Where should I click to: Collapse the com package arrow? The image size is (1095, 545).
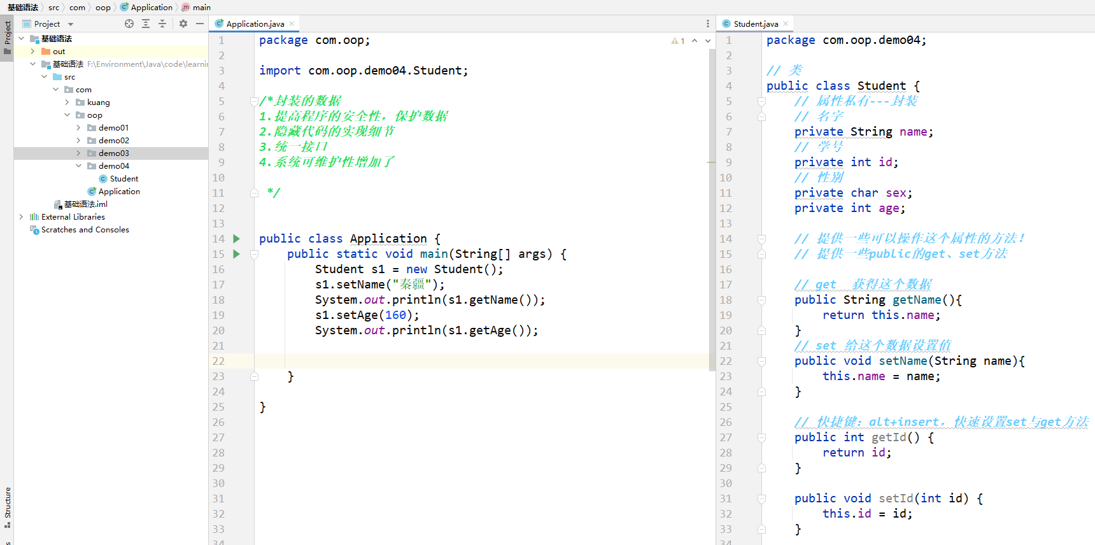(x=56, y=90)
